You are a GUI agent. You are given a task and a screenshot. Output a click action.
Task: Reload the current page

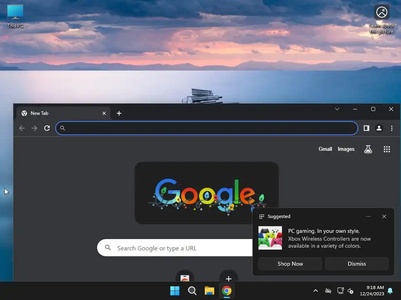coord(47,128)
